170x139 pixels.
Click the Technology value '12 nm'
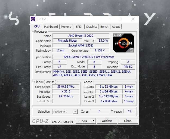click(60, 50)
